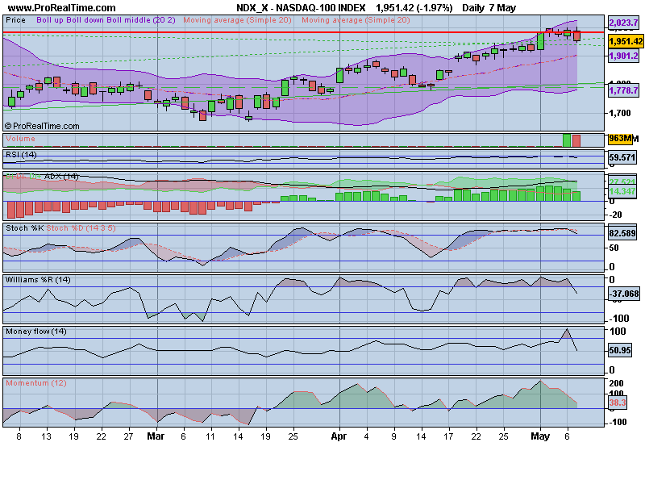Screen dimensions: 645x484
Task: Click the Mar month label on date axis
Action: pos(156,436)
